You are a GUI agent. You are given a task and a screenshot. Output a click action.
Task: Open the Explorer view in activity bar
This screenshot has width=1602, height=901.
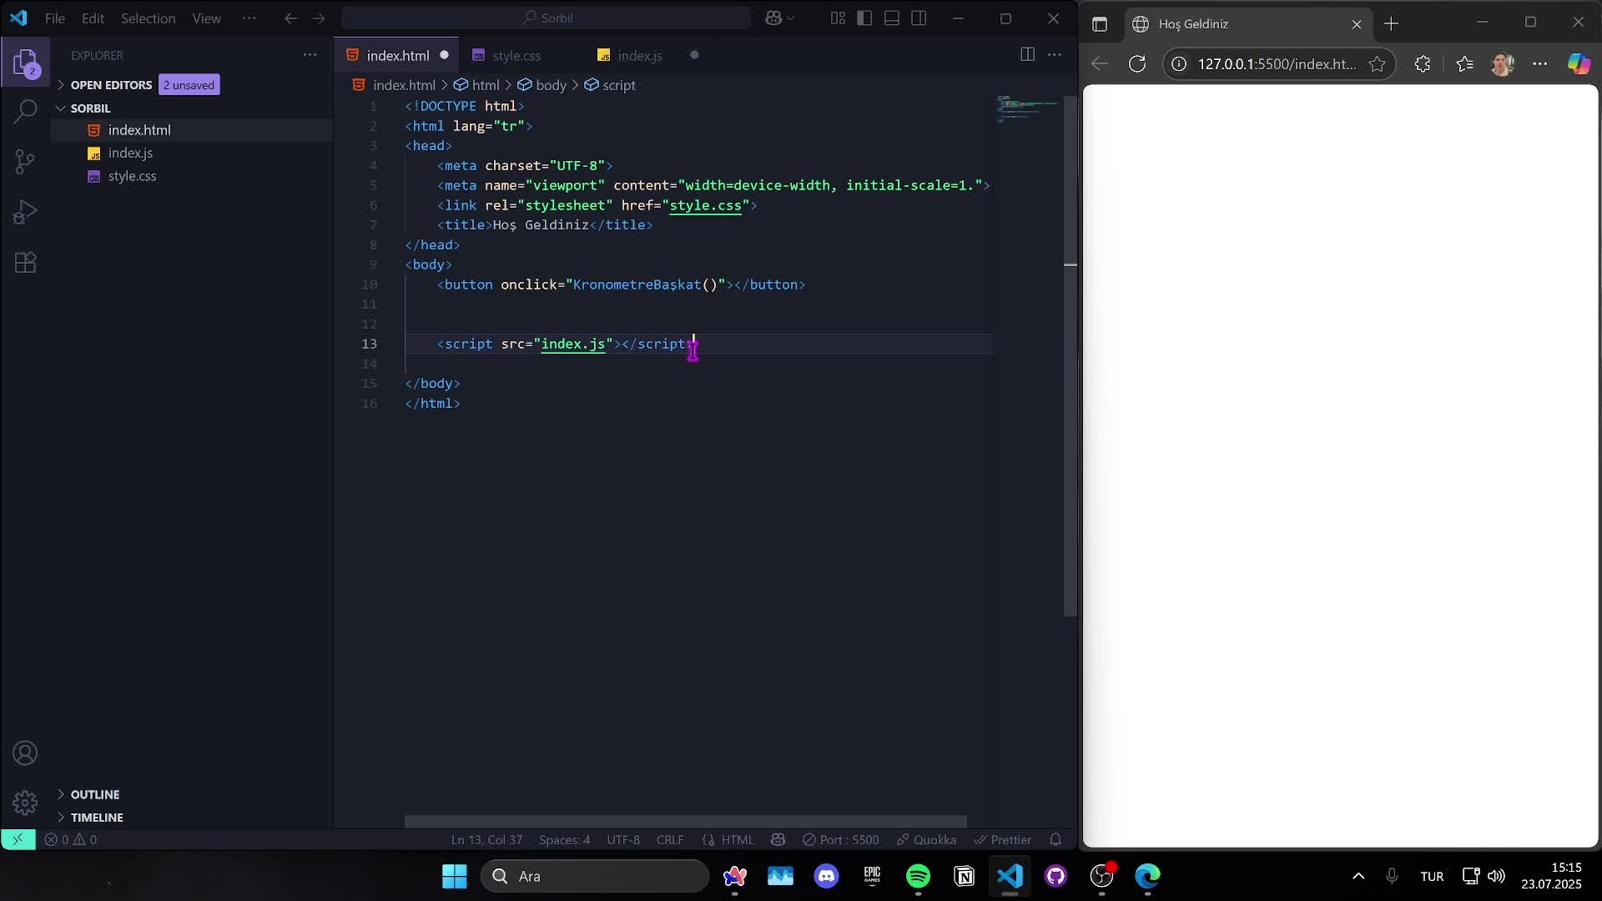coord(25,63)
